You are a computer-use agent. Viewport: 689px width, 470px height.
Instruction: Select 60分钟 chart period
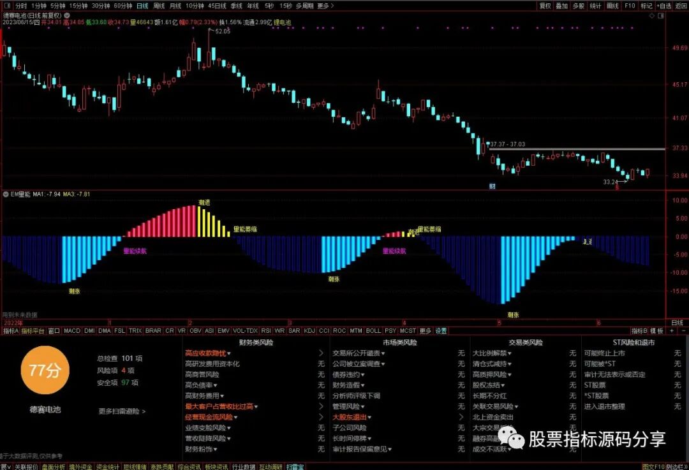click(x=122, y=6)
